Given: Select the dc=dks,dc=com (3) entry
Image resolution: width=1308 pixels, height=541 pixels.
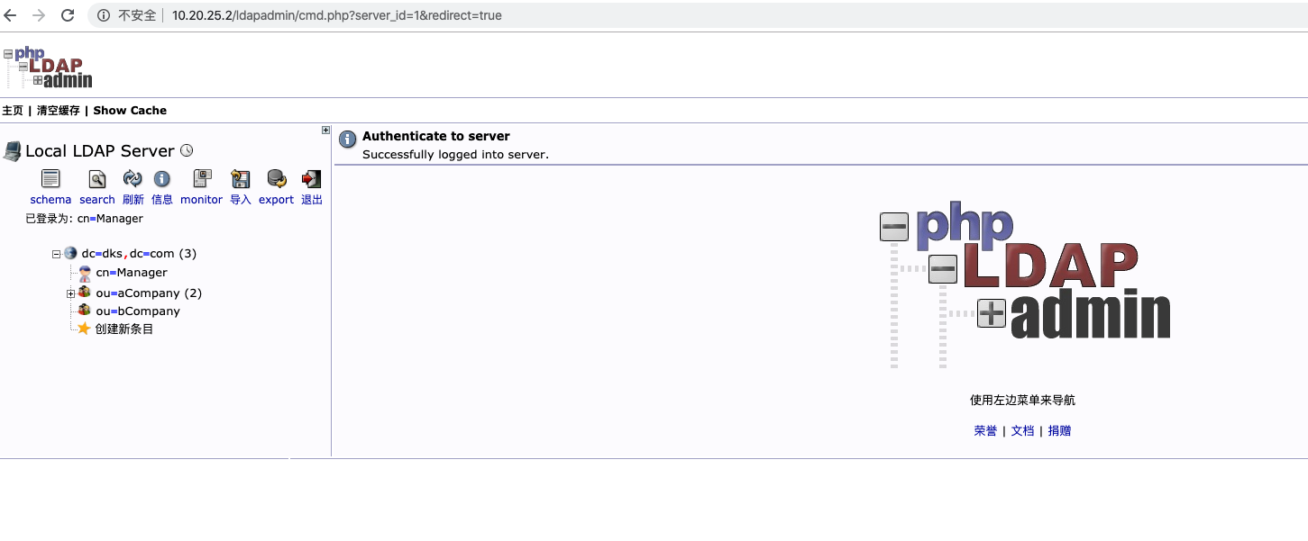Looking at the screenshot, I should coord(139,254).
